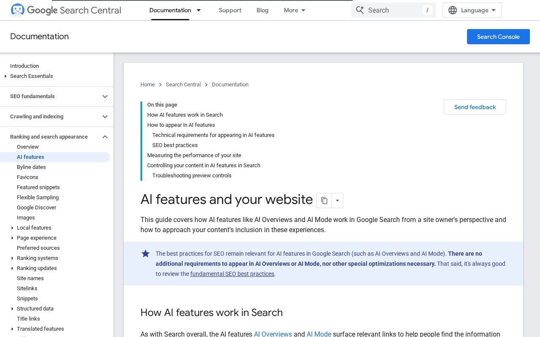The width and height of the screenshot is (540, 337).
Task: Expand the Translated features arrow
Action: point(12,329)
